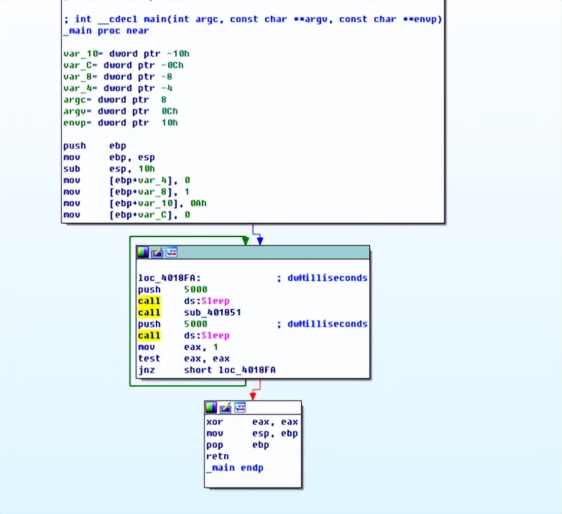Select the var_8= dword ptr -8 line
Image resolution: width=562 pixels, height=514 pixels.
pos(118,77)
